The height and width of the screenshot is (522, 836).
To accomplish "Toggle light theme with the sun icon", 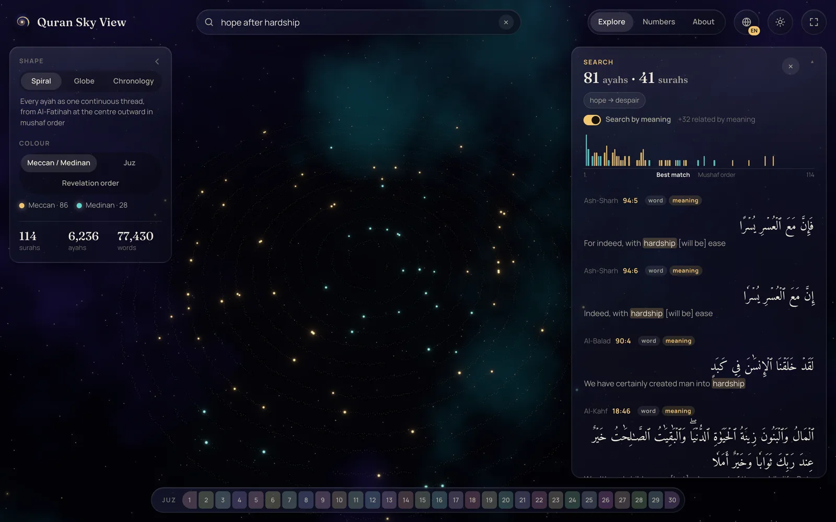I will (x=780, y=22).
